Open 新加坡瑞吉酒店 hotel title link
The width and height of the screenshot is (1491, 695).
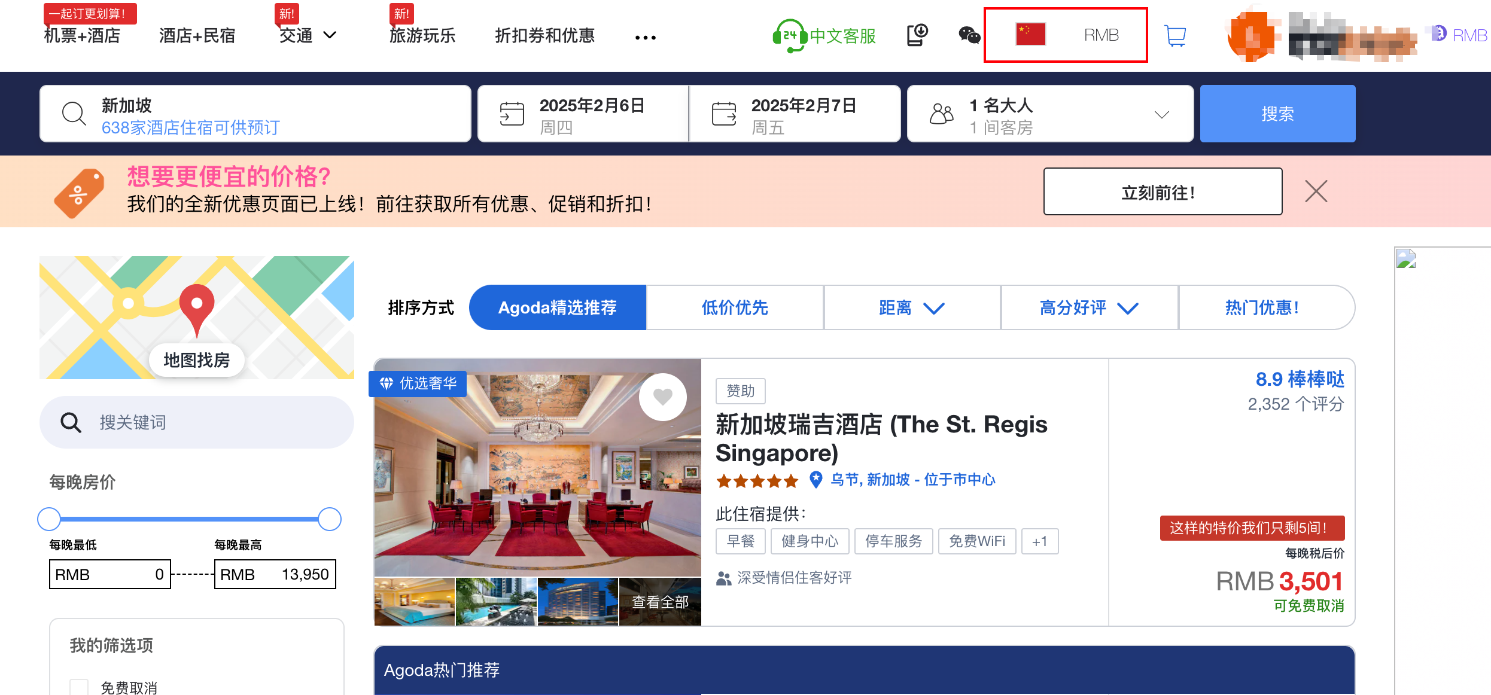click(x=882, y=438)
